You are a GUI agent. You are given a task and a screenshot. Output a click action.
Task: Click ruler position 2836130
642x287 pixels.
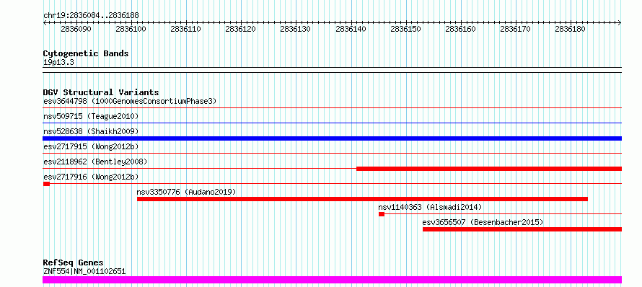pos(296,30)
